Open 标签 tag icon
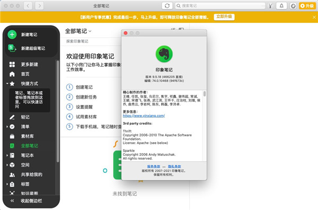318x210 pixels. [x=12, y=184]
